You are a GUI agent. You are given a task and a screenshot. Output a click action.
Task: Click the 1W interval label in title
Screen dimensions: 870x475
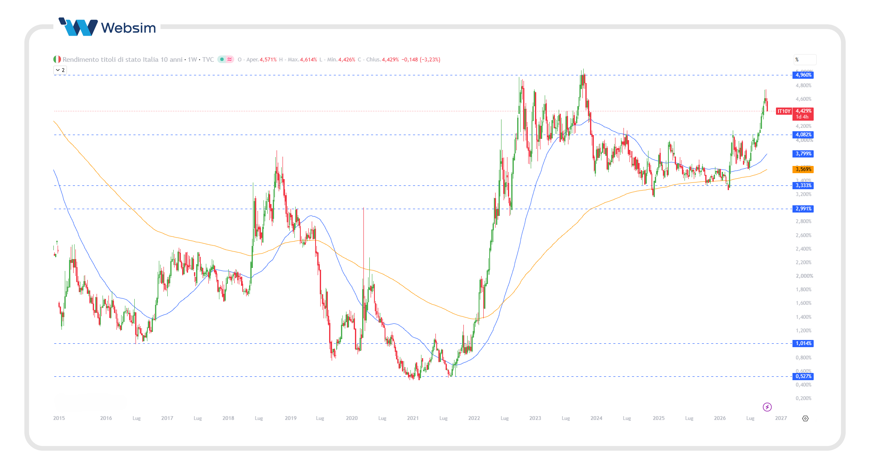tap(192, 59)
